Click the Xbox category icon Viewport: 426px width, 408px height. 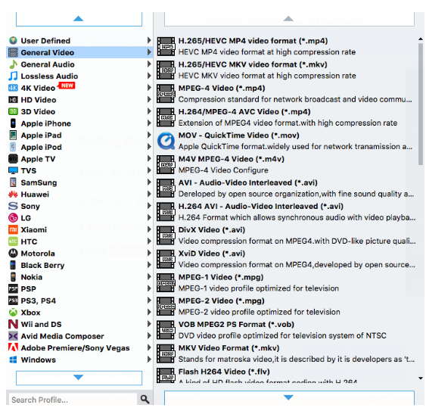[x=13, y=313]
